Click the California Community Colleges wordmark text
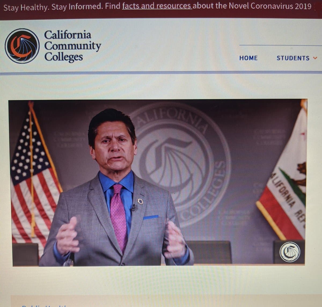Image resolution: width=322 pixels, height=307 pixels. pos(72,46)
